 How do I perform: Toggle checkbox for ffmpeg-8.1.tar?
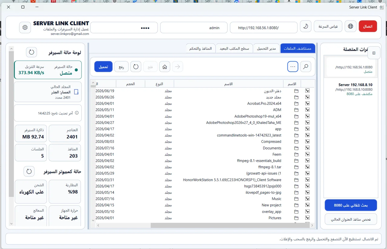coord(307,167)
